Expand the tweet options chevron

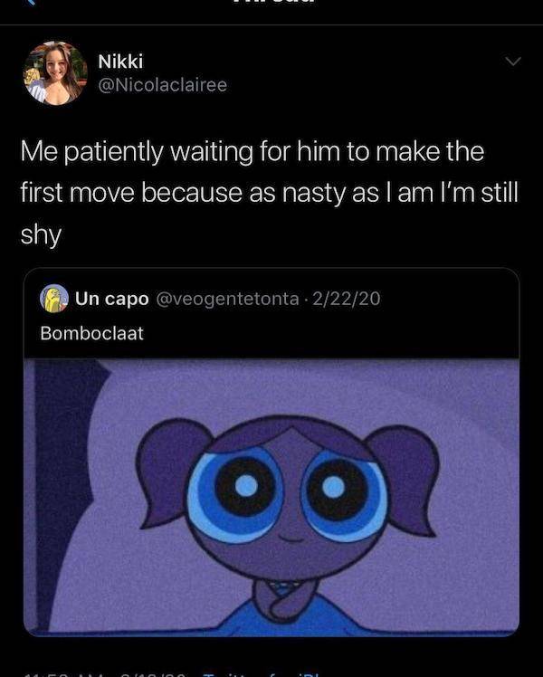pos(513,62)
